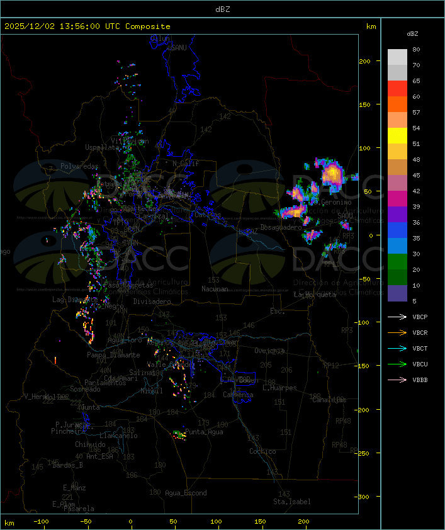The image size is (445, 530).
Task: Pick the bright orange 57-60 dBZ swatch
Action: tap(397, 104)
